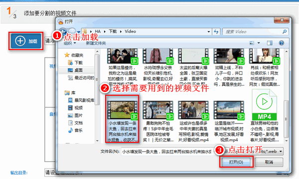
Task: Click 新建文件夹 in the toolbar
Action: click(96, 43)
